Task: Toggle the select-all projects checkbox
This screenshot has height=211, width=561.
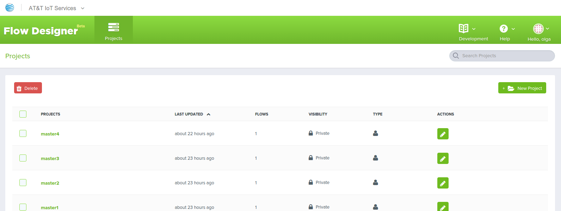Action: (23, 114)
